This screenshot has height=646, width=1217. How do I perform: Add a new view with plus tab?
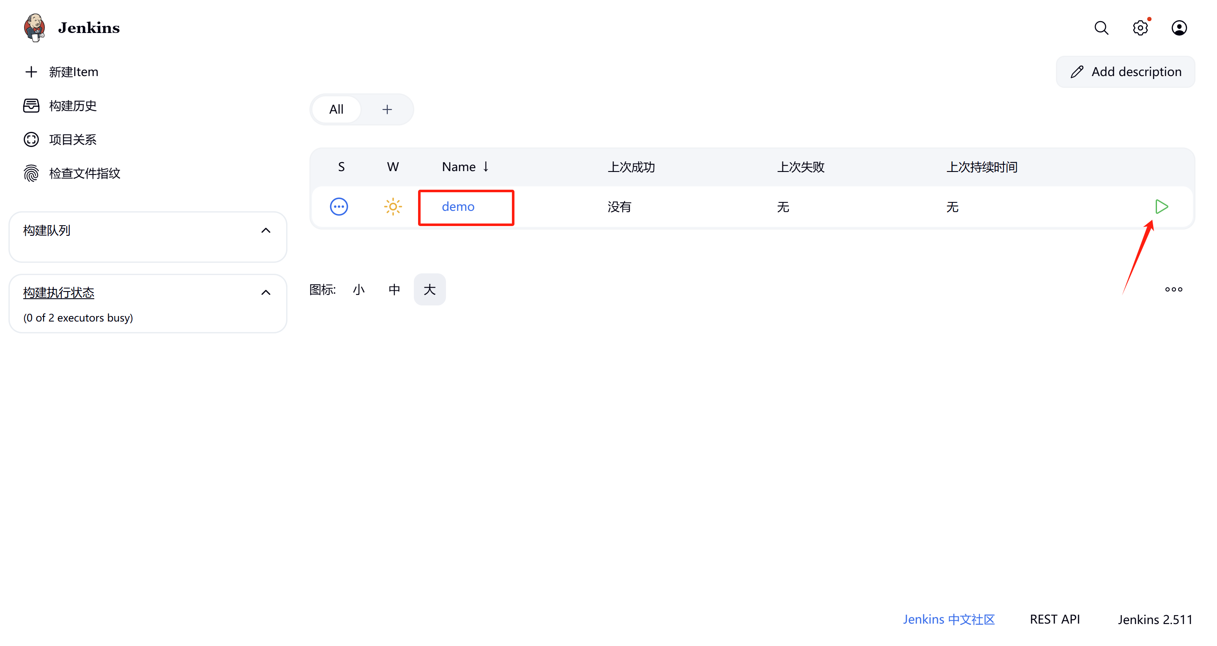(x=387, y=109)
